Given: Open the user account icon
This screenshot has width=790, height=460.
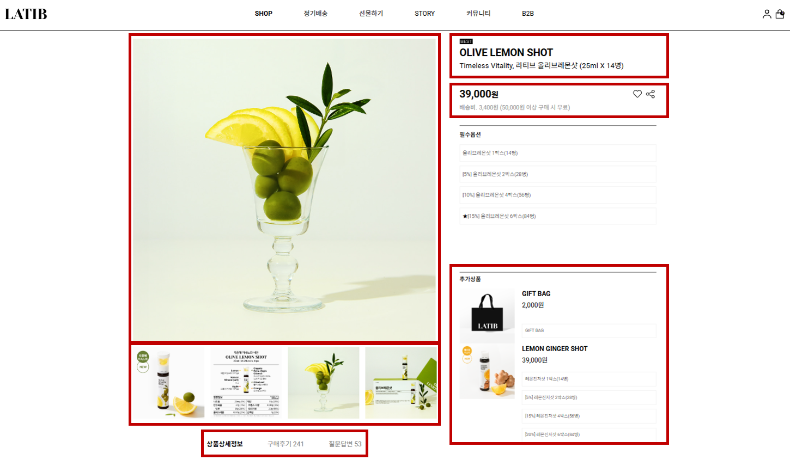Looking at the screenshot, I should (767, 14).
